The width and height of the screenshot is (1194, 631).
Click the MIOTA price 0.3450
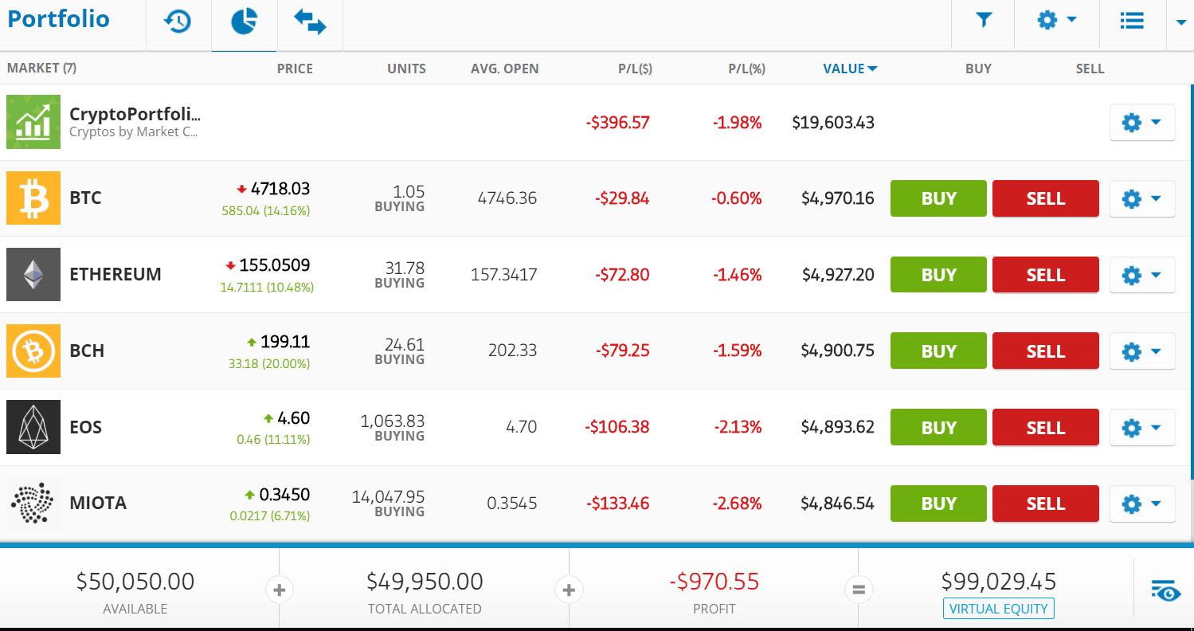pos(284,495)
